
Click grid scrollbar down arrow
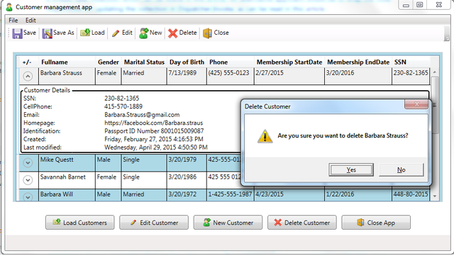(x=435, y=196)
